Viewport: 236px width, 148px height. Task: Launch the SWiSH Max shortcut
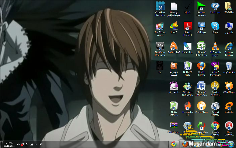tap(174, 48)
